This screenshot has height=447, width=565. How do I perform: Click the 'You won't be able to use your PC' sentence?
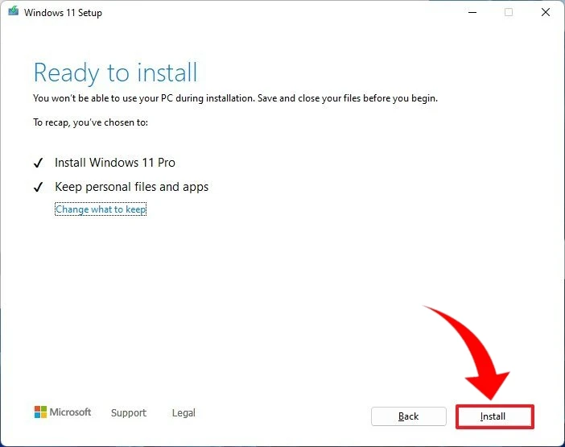pyautogui.click(x=235, y=98)
